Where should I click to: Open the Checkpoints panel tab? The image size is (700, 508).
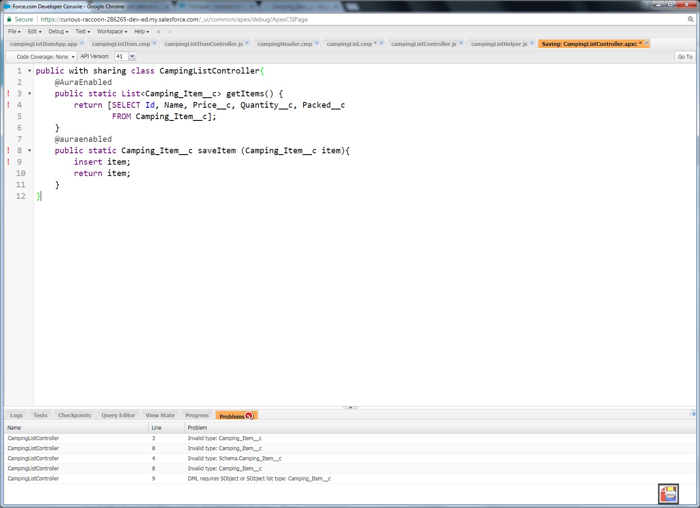[x=74, y=415]
